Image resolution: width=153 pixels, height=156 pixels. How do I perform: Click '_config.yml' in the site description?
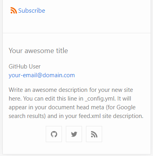click(101, 99)
